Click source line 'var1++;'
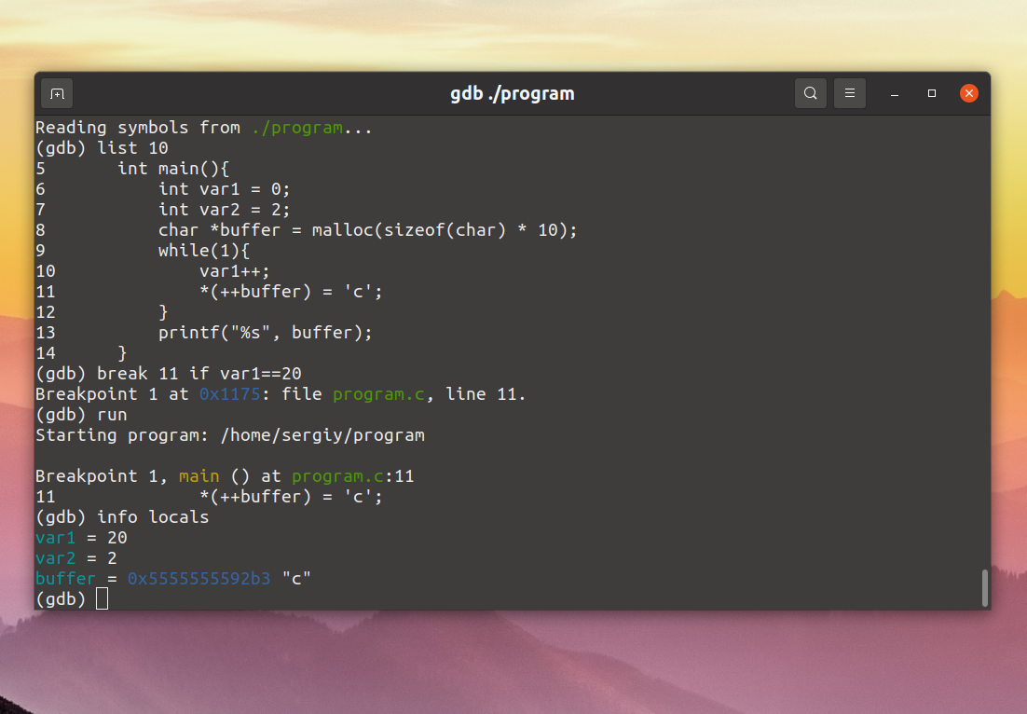Viewport: 1027px width, 714px height. [235, 271]
